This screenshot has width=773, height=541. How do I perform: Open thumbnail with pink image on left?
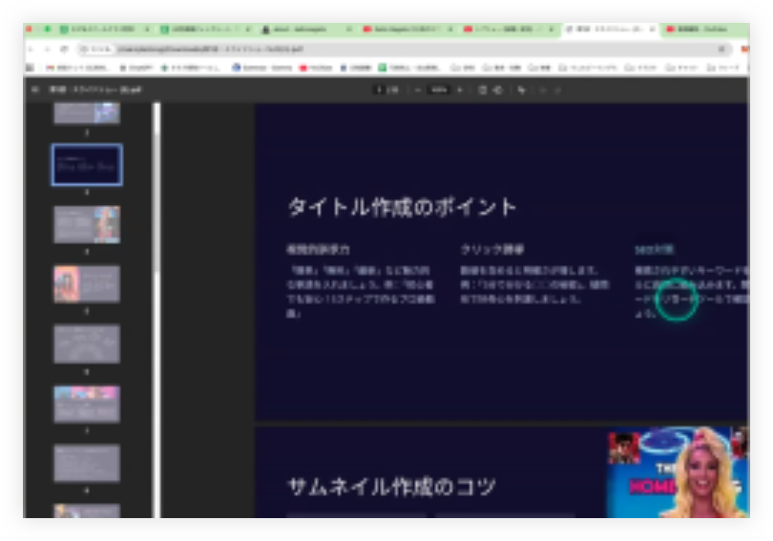[x=87, y=283]
